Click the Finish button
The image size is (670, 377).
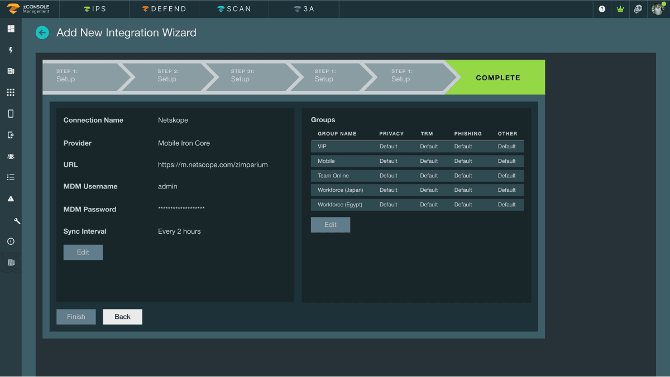pyautogui.click(x=76, y=316)
